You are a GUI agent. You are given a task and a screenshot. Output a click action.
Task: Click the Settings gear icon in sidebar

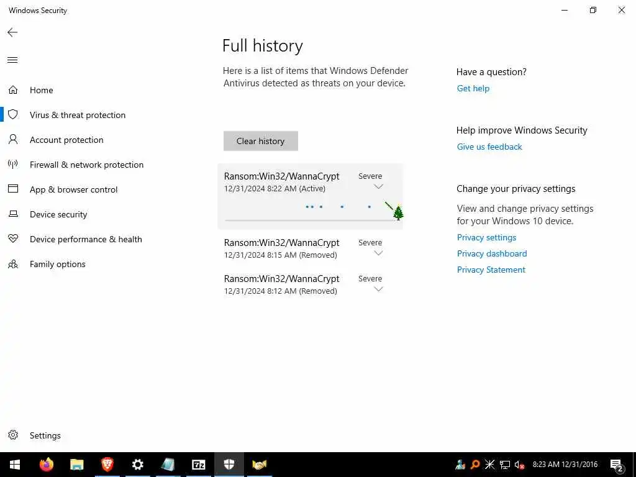(x=13, y=435)
